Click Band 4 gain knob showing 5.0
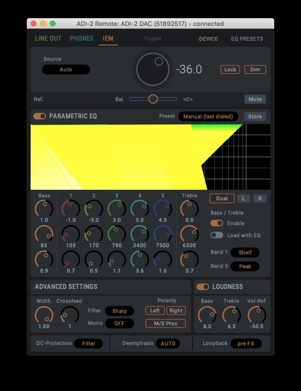The height and width of the screenshot is (391, 301). 140,208
